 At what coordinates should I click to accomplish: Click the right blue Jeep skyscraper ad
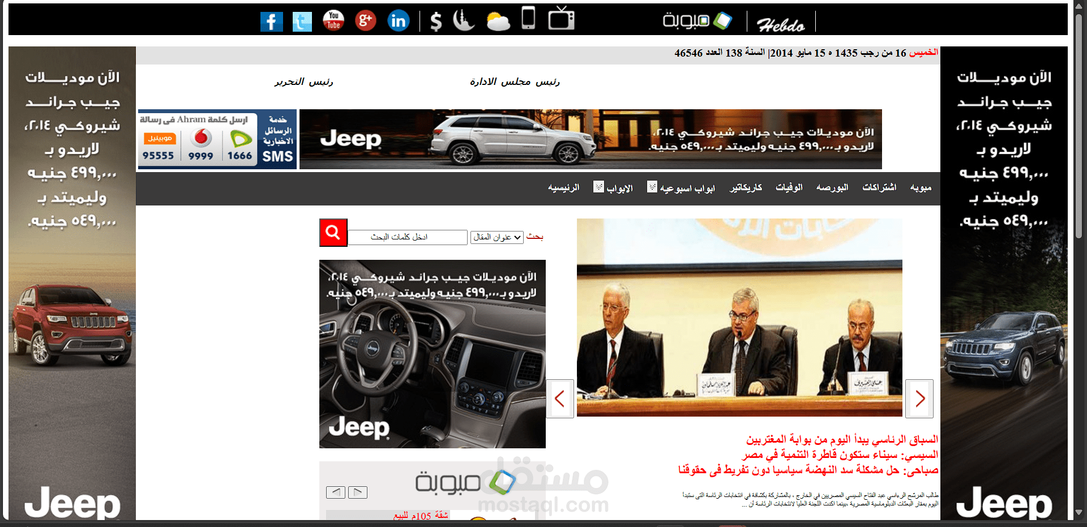pyautogui.click(x=1004, y=283)
